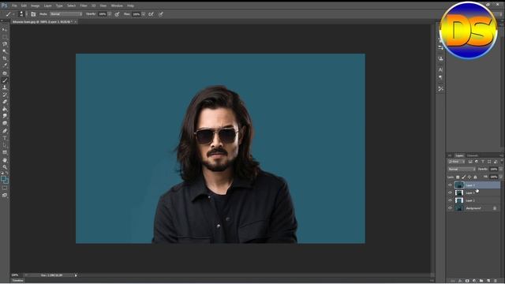
Task: Open the collapsed Paragraph panel icon
Action: click(x=440, y=77)
